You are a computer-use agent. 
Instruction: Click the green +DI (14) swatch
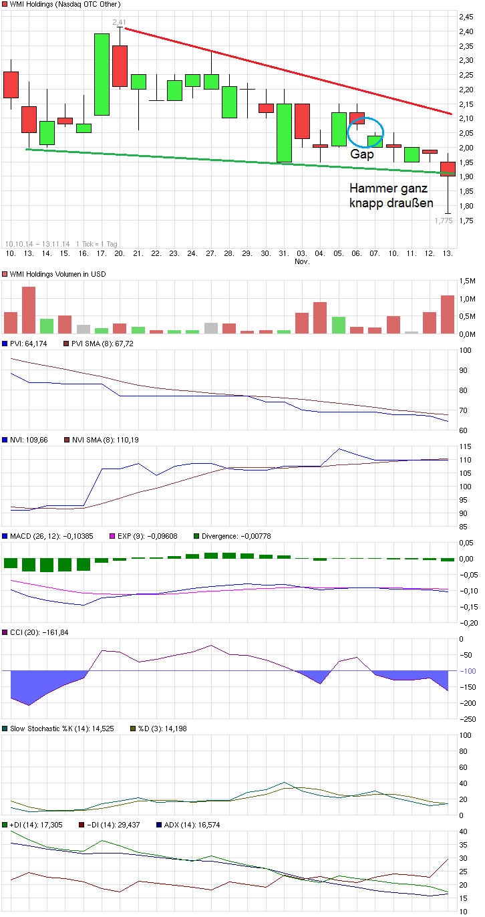pyautogui.click(x=6, y=825)
